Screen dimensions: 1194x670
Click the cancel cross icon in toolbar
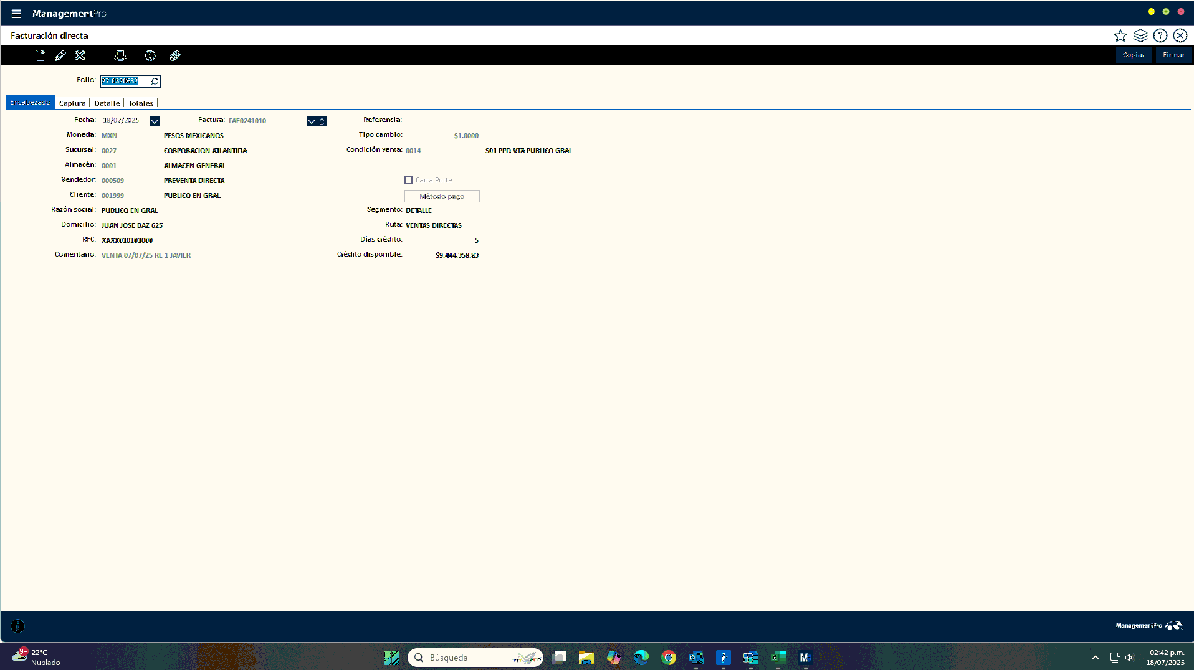[80, 55]
